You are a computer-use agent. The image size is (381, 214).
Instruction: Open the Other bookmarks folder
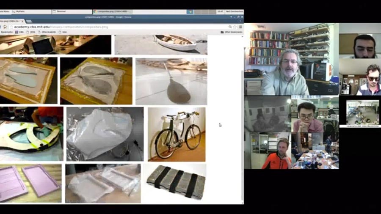pyautogui.click(x=231, y=32)
